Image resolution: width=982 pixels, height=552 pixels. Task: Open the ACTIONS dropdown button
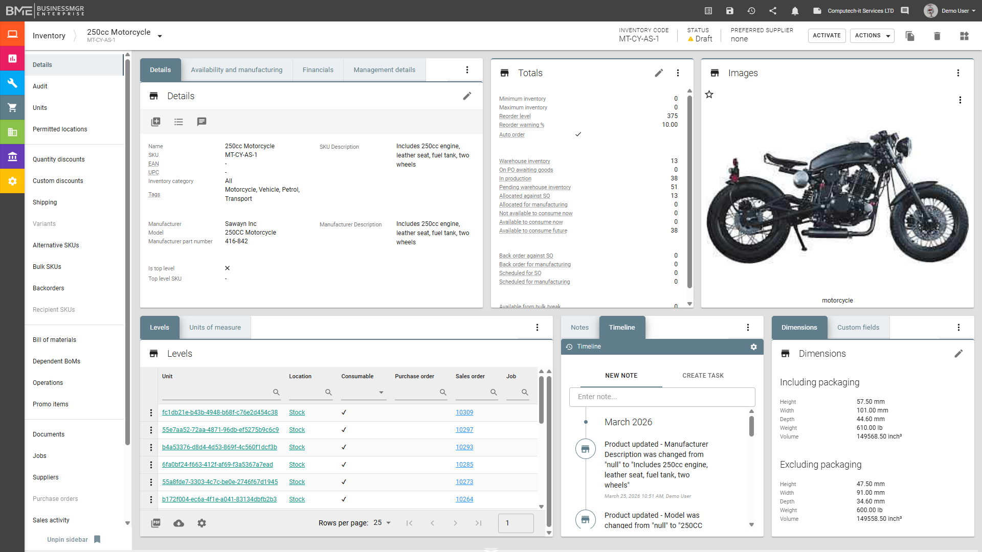872,36
